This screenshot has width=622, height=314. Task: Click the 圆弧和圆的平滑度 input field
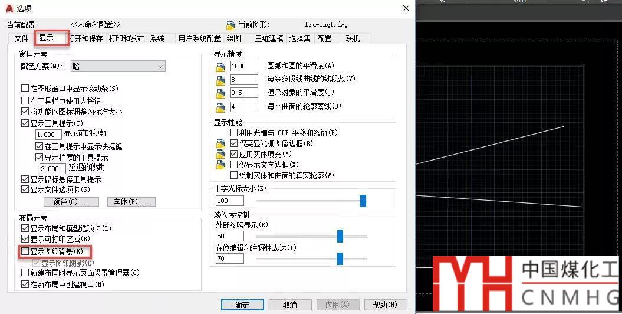(x=244, y=66)
